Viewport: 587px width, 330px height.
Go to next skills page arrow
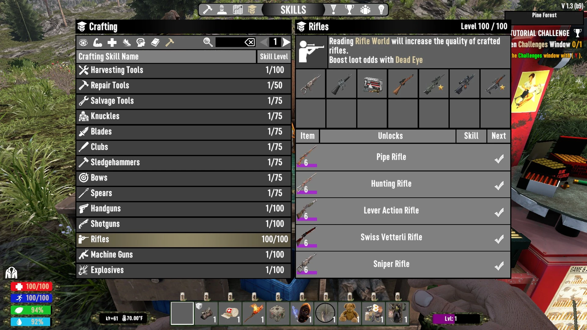tap(286, 42)
